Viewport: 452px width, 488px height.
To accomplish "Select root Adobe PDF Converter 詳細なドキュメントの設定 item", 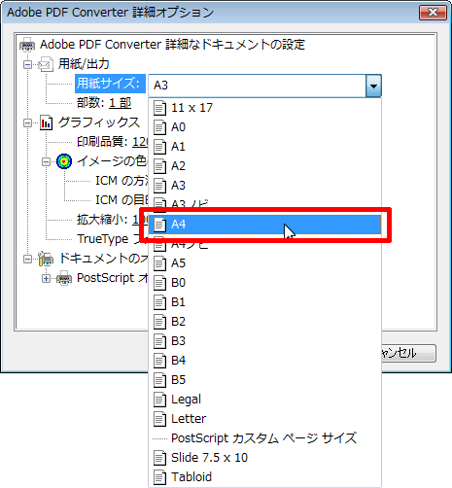I will pyautogui.click(x=172, y=45).
